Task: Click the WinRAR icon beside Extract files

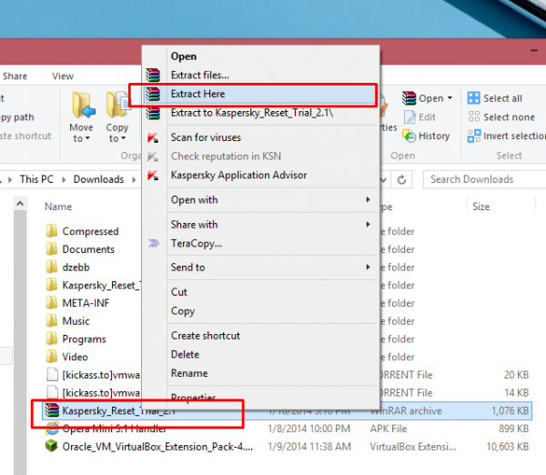Action: pos(153,75)
